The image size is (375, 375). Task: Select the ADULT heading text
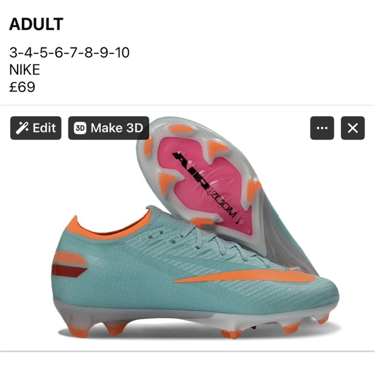36,24
